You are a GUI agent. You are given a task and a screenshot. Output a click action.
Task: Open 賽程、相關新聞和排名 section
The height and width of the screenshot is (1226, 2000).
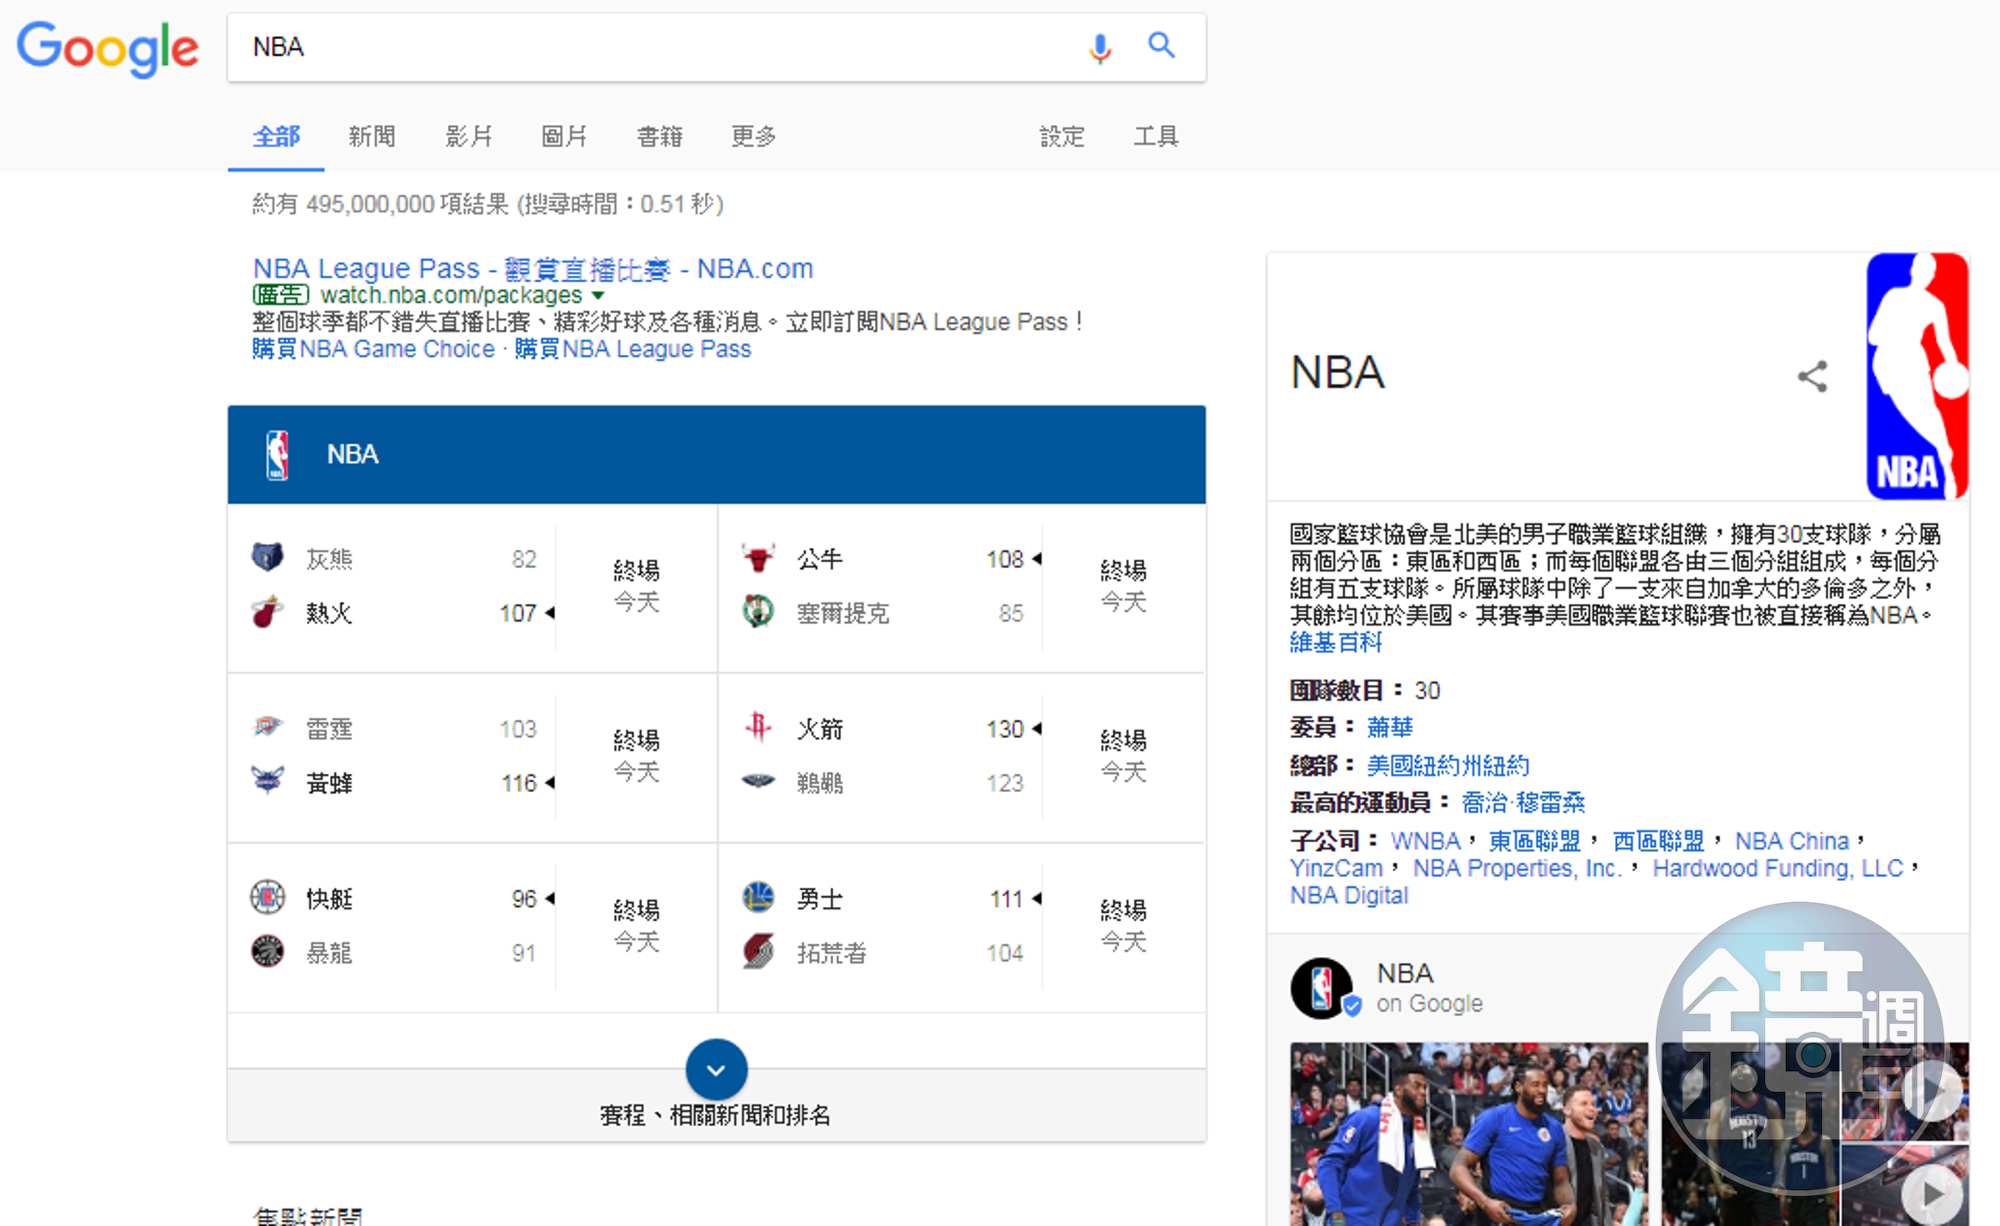click(716, 1115)
